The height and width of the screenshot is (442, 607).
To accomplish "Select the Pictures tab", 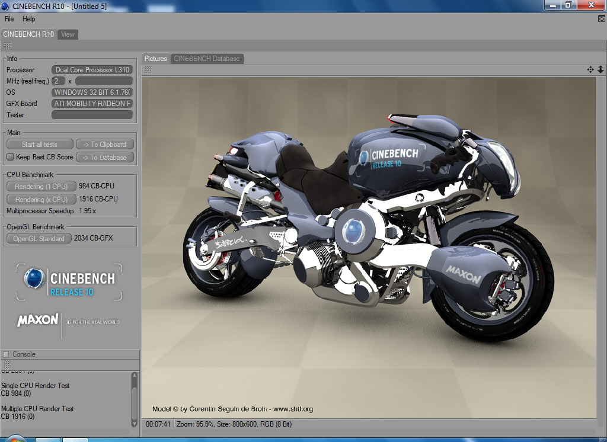I will 156,59.
